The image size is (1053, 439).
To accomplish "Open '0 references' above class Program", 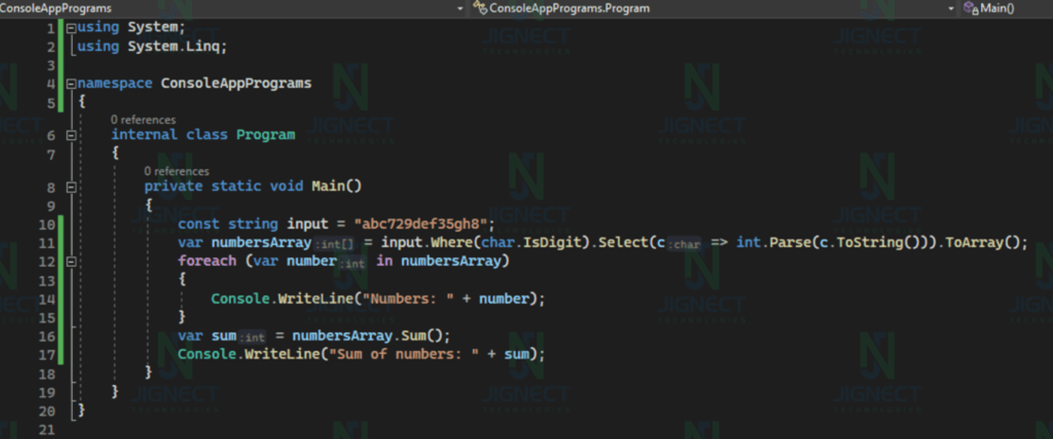I will (143, 120).
